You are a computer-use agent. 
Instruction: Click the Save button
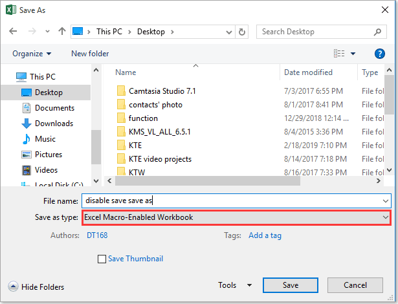pos(290,285)
